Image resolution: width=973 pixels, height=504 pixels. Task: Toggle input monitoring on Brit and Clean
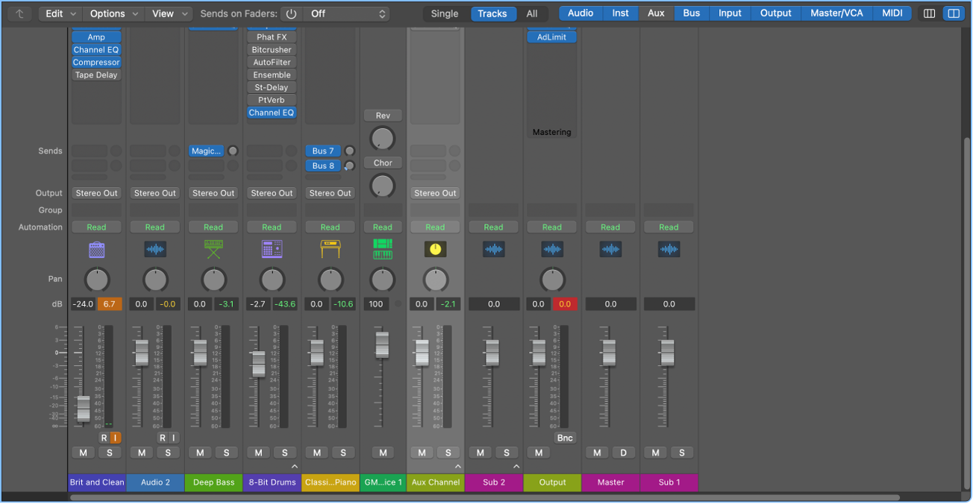coord(115,438)
